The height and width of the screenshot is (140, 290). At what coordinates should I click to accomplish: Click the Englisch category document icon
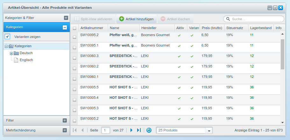tap(16, 60)
